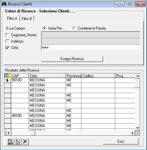147x150 pixels.
Task: Click the 98100 cell in first row
Action: pyautogui.click(x=20, y=80)
